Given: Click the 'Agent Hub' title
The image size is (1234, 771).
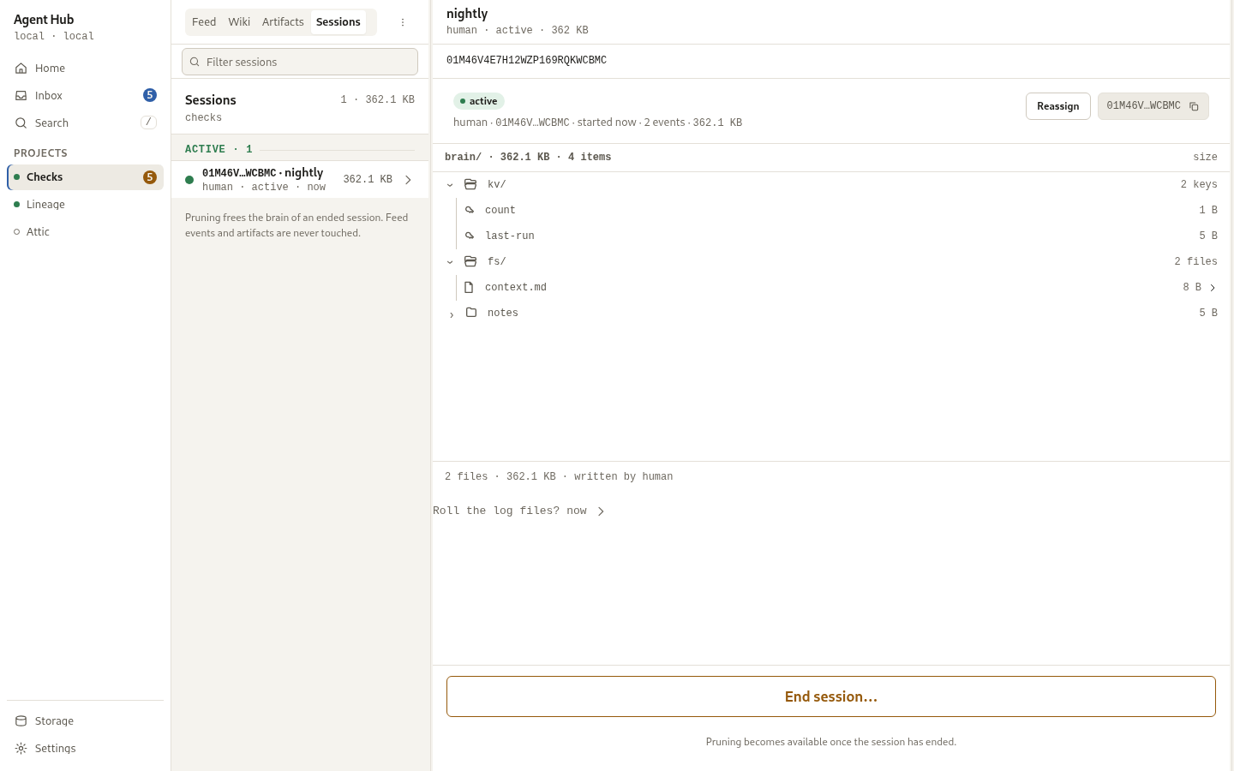Looking at the screenshot, I should click(44, 20).
